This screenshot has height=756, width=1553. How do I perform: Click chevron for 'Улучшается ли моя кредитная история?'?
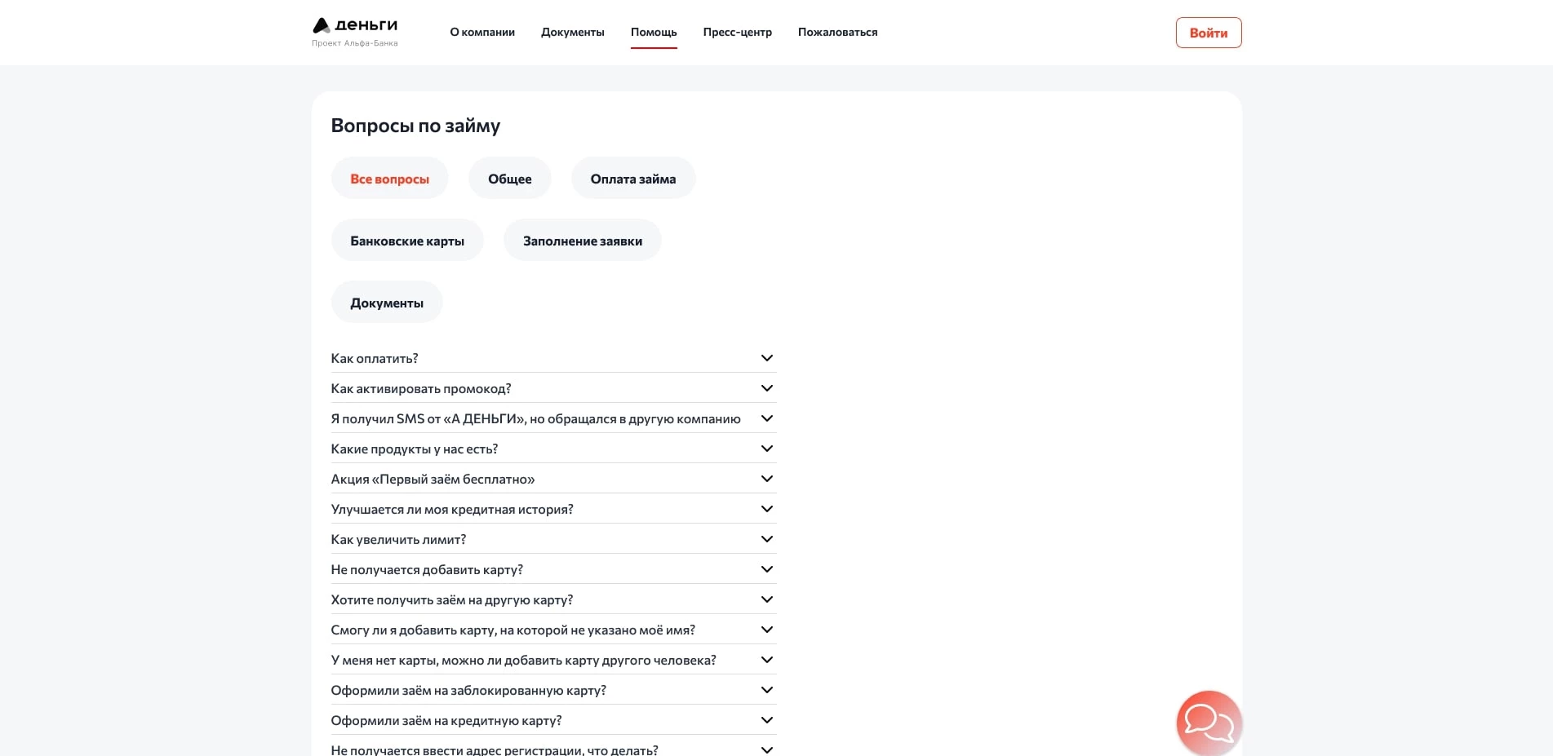coord(766,509)
